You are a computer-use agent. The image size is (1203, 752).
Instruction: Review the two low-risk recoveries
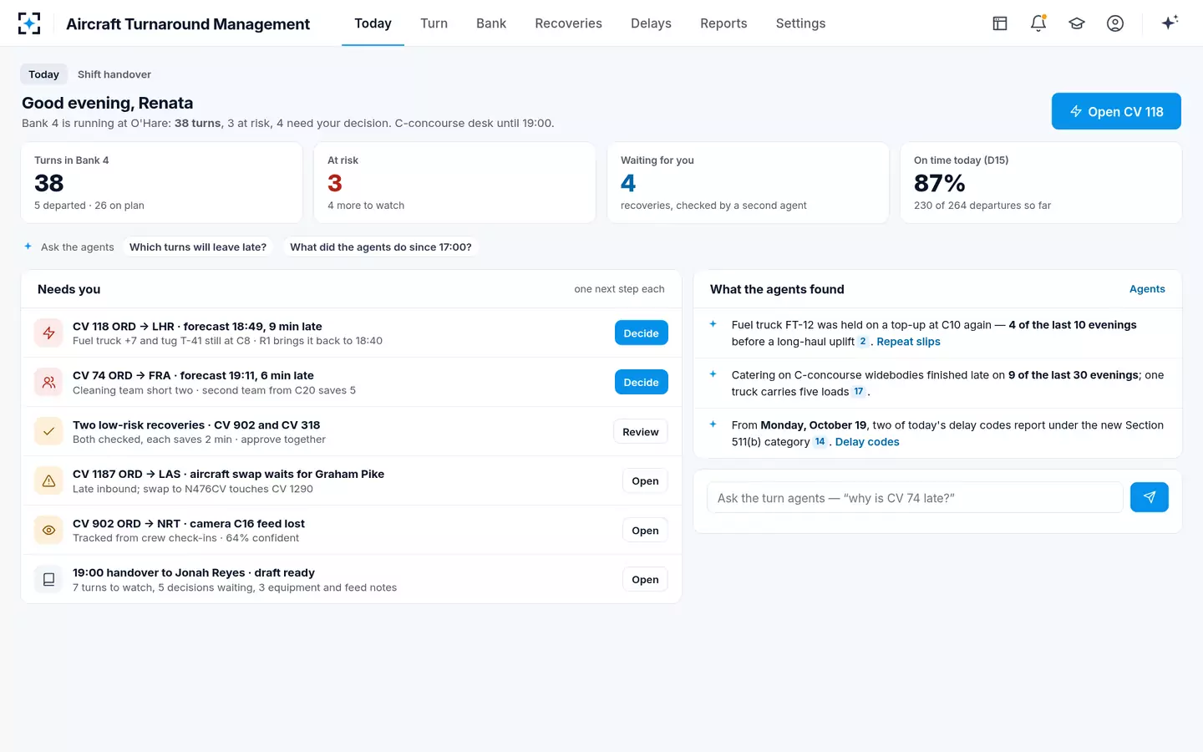point(641,432)
